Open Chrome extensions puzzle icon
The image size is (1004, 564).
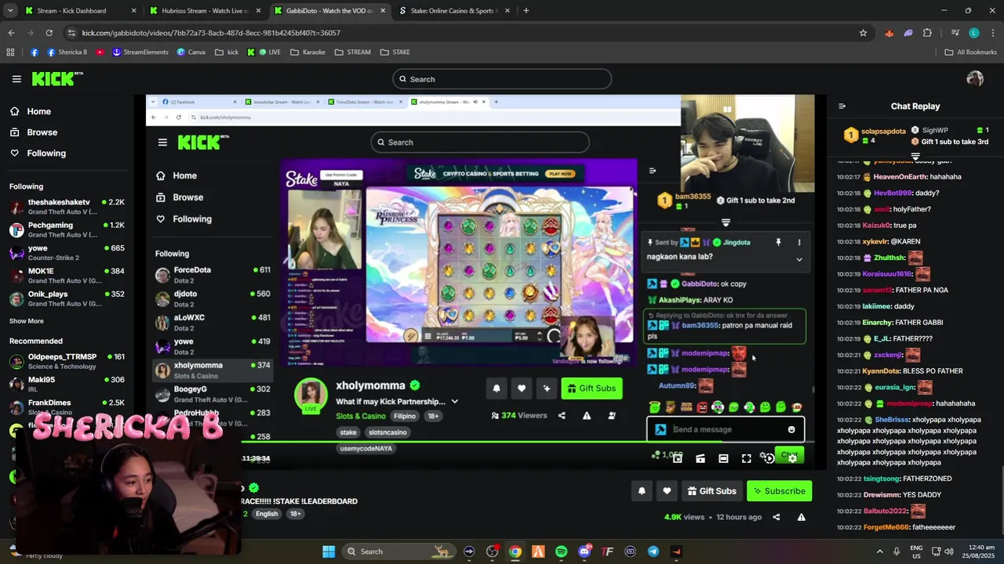pos(927,33)
